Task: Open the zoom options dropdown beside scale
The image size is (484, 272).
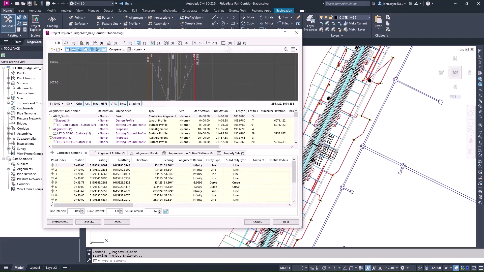Action: 69,104
